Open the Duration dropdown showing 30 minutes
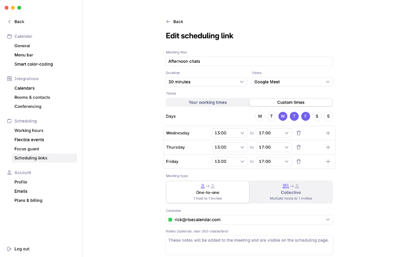This screenshot has width=414, height=257. [x=206, y=82]
